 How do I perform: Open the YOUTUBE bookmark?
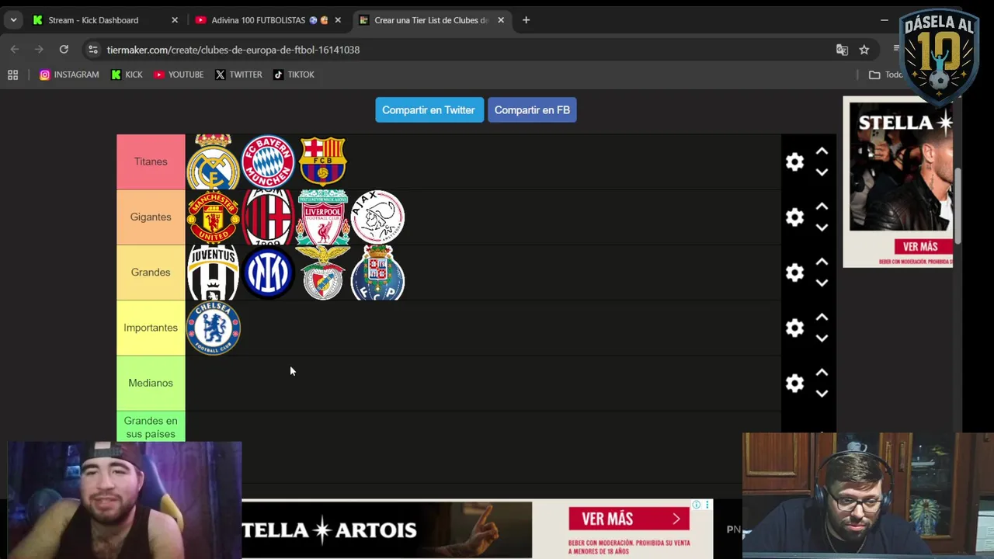coord(179,75)
